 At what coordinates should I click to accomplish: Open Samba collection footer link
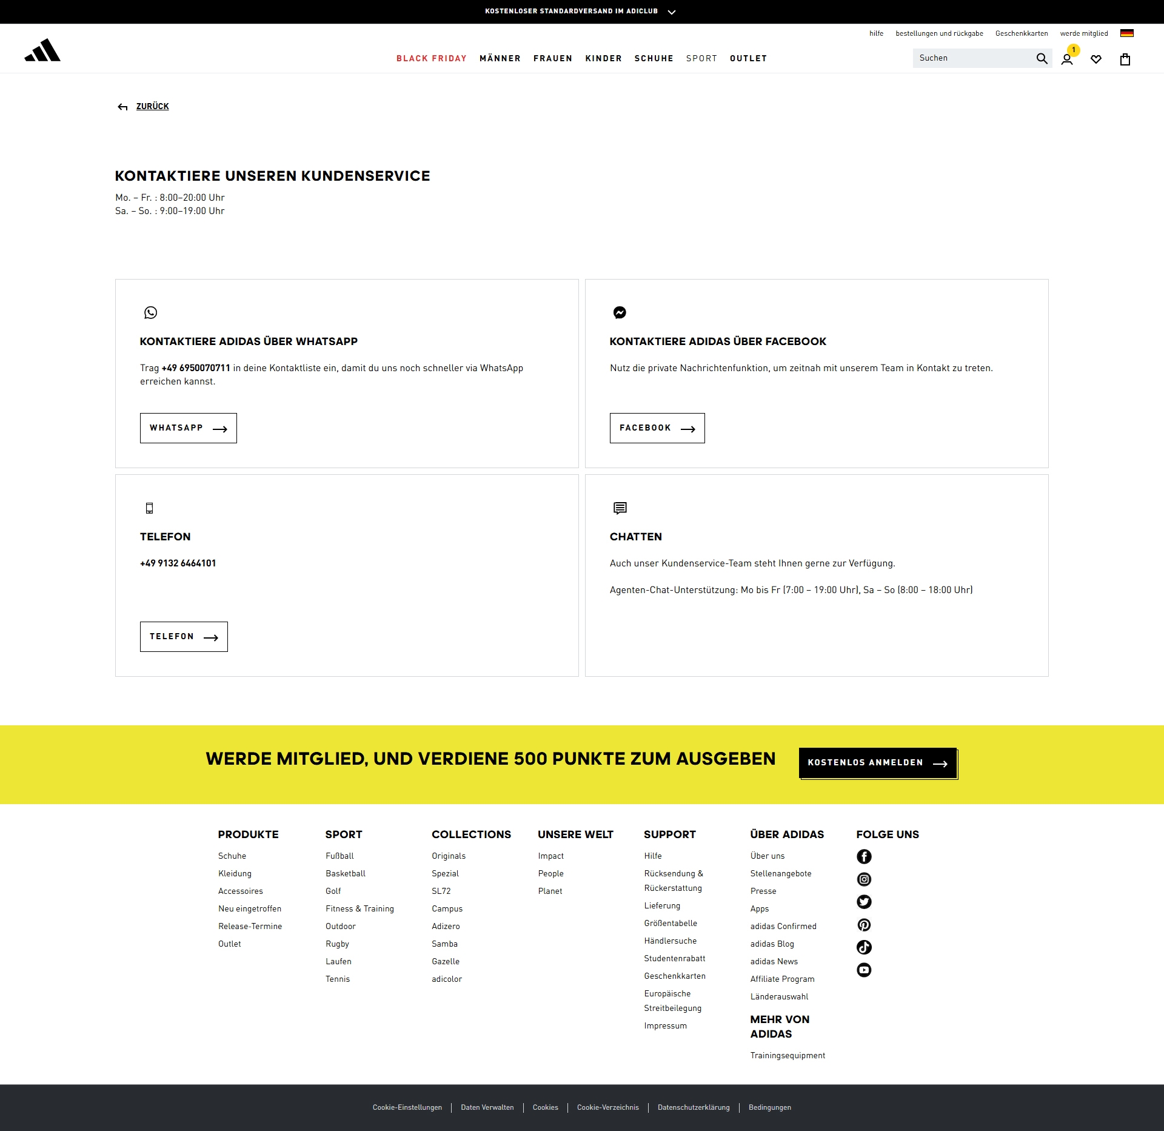pos(444,944)
